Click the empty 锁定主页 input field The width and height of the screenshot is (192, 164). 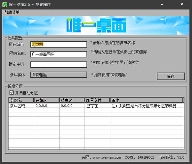(x=59, y=65)
